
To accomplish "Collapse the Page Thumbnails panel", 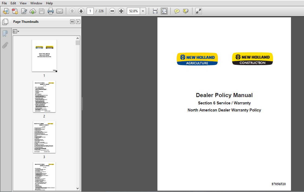I will [x=72, y=22].
